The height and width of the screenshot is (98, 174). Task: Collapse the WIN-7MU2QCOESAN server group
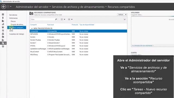coord(32,28)
